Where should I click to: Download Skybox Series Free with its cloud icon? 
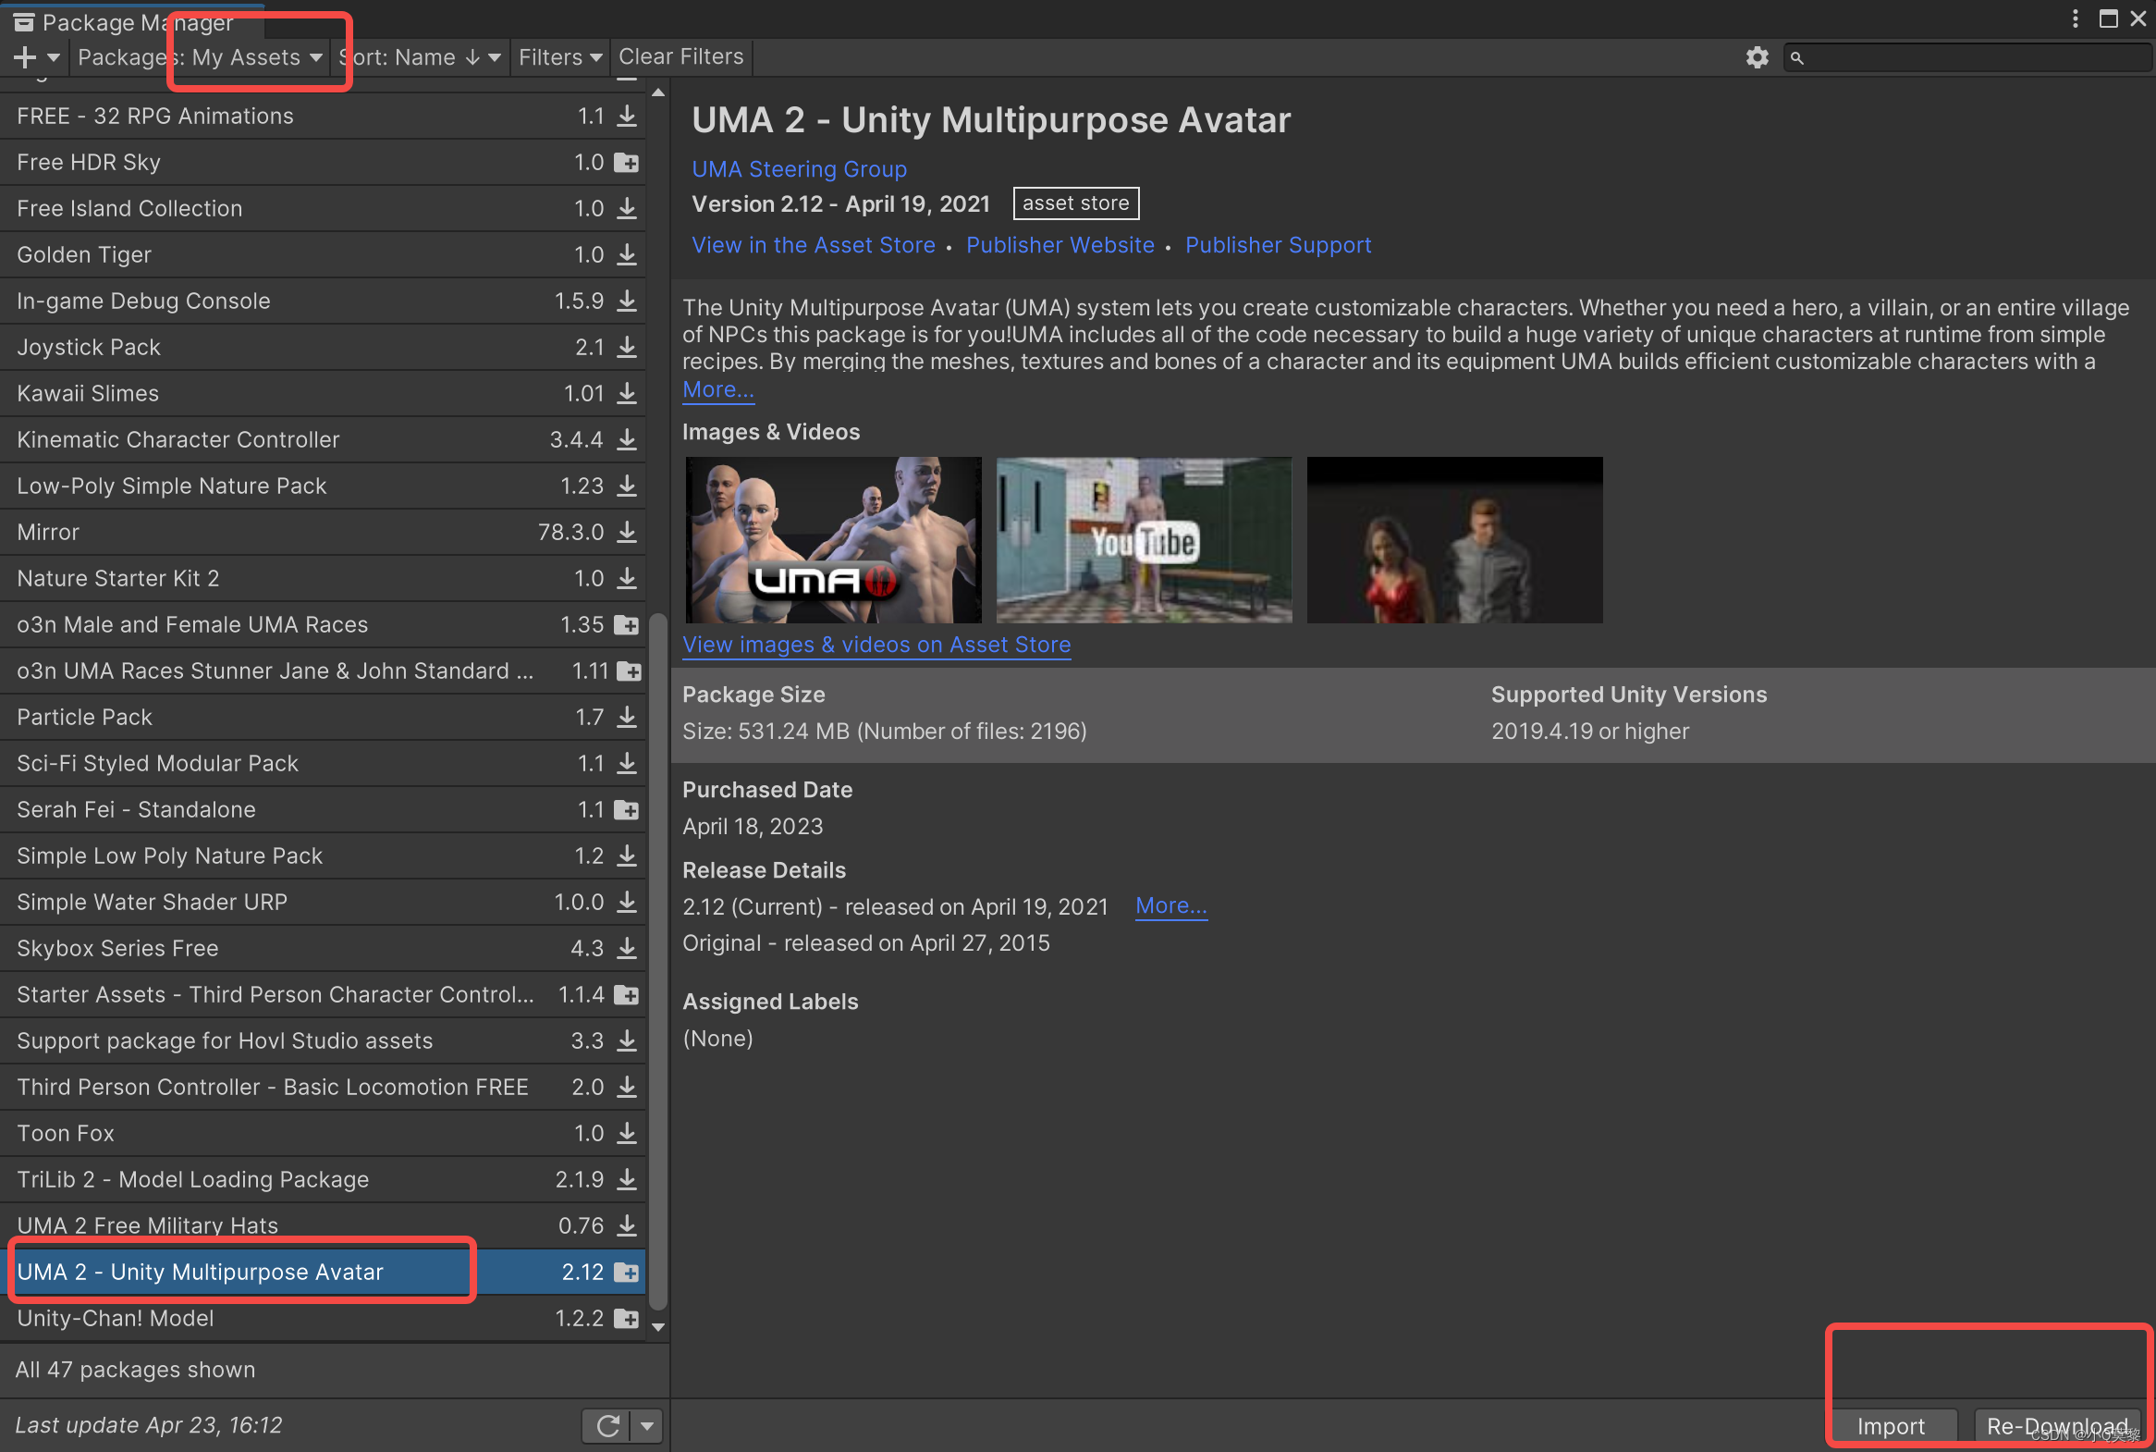coord(628,948)
